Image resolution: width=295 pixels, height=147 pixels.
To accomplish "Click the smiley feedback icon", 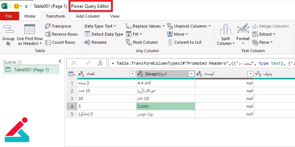I will tap(16, 6).
